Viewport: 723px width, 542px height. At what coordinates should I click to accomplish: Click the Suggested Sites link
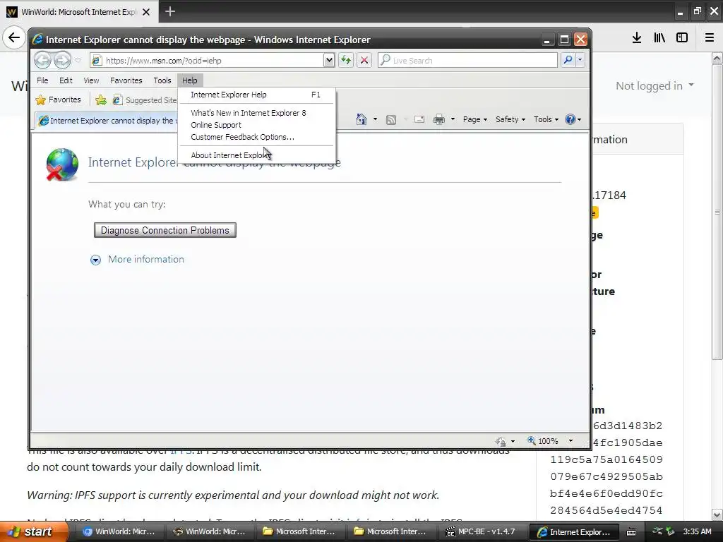(x=145, y=100)
